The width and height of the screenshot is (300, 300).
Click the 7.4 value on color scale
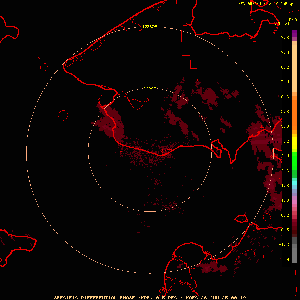285,82
